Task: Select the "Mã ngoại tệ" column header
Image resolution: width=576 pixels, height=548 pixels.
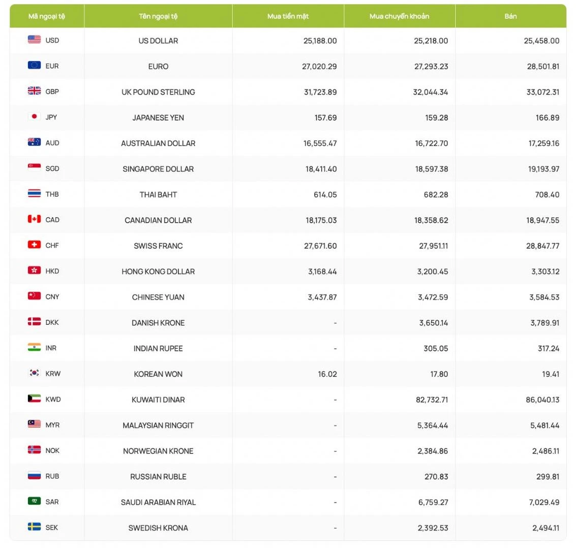Action: (47, 16)
